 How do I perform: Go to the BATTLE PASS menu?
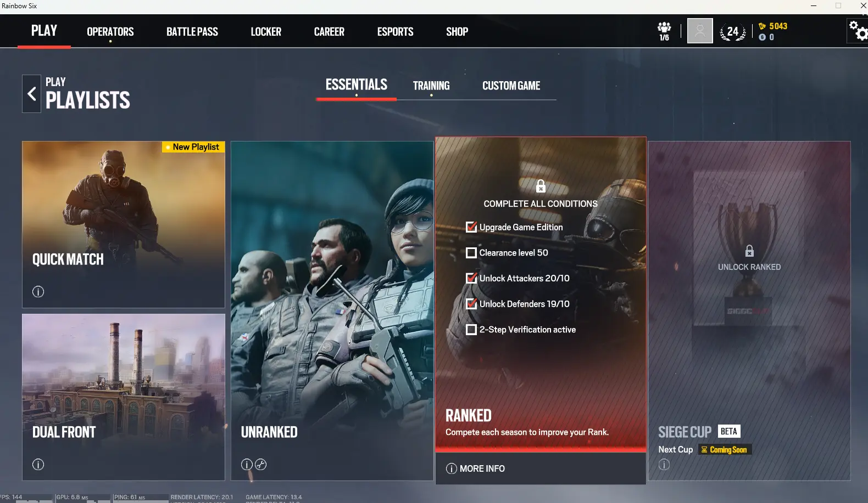coord(192,32)
